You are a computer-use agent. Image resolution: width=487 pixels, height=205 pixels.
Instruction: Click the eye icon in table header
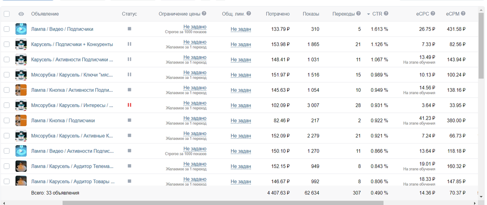[21, 14]
